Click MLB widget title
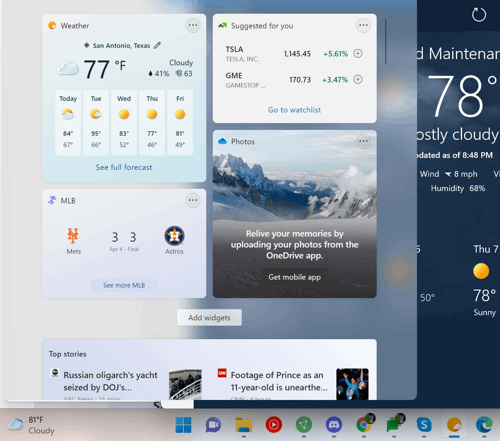Screen dimensions: 500x441 pos(68,201)
